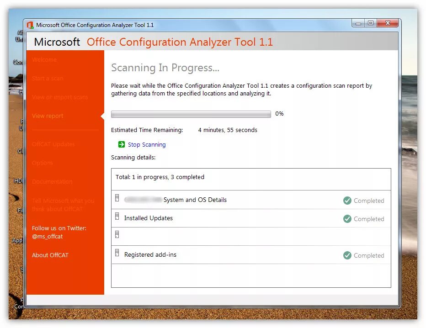Select the Installed Updates row
Viewport: 426px width, 328px height.
click(x=251, y=218)
